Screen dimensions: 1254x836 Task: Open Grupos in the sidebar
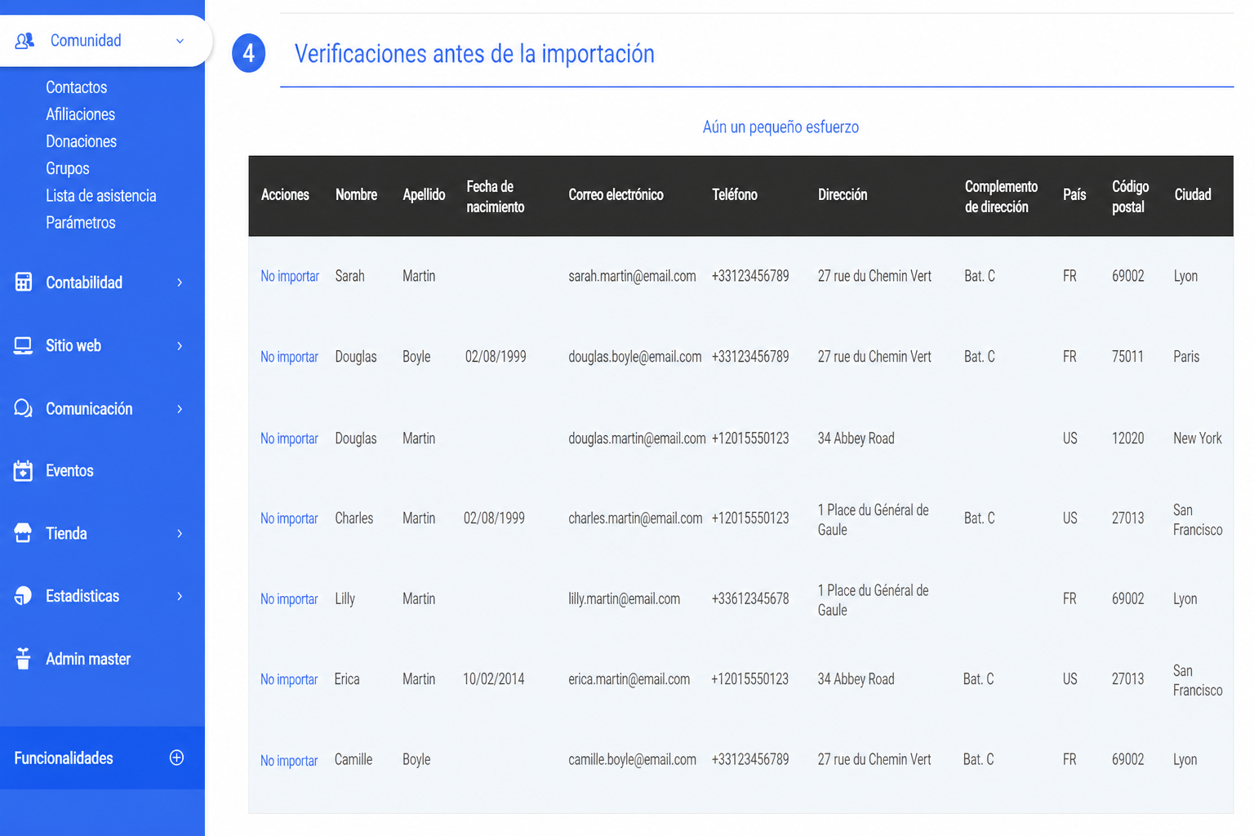pyautogui.click(x=67, y=168)
